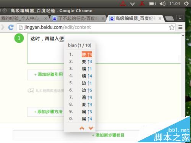Click 添加新步骤栏目 button

point(108,135)
